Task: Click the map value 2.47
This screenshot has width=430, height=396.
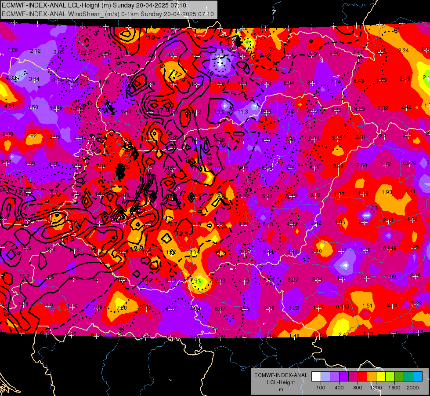Action: coord(344,334)
